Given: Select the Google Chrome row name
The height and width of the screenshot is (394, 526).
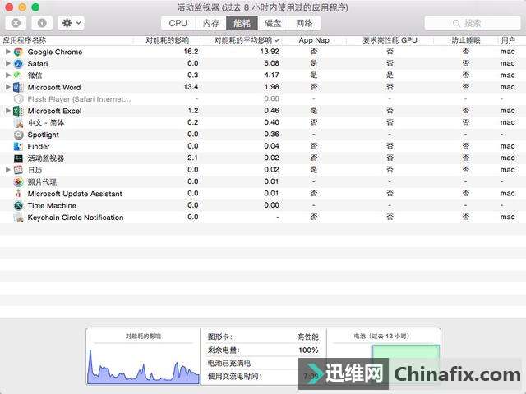Looking at the screenshot, I should click(55, 52).
